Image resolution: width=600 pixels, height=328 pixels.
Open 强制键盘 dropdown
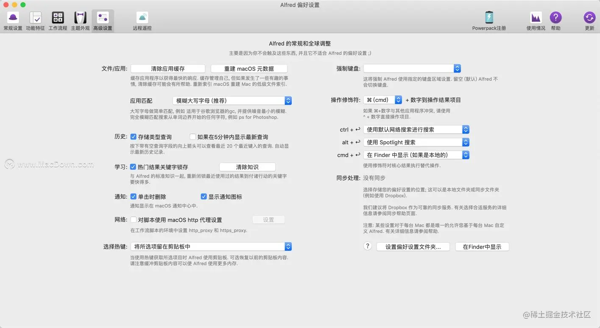click(412, 68)
